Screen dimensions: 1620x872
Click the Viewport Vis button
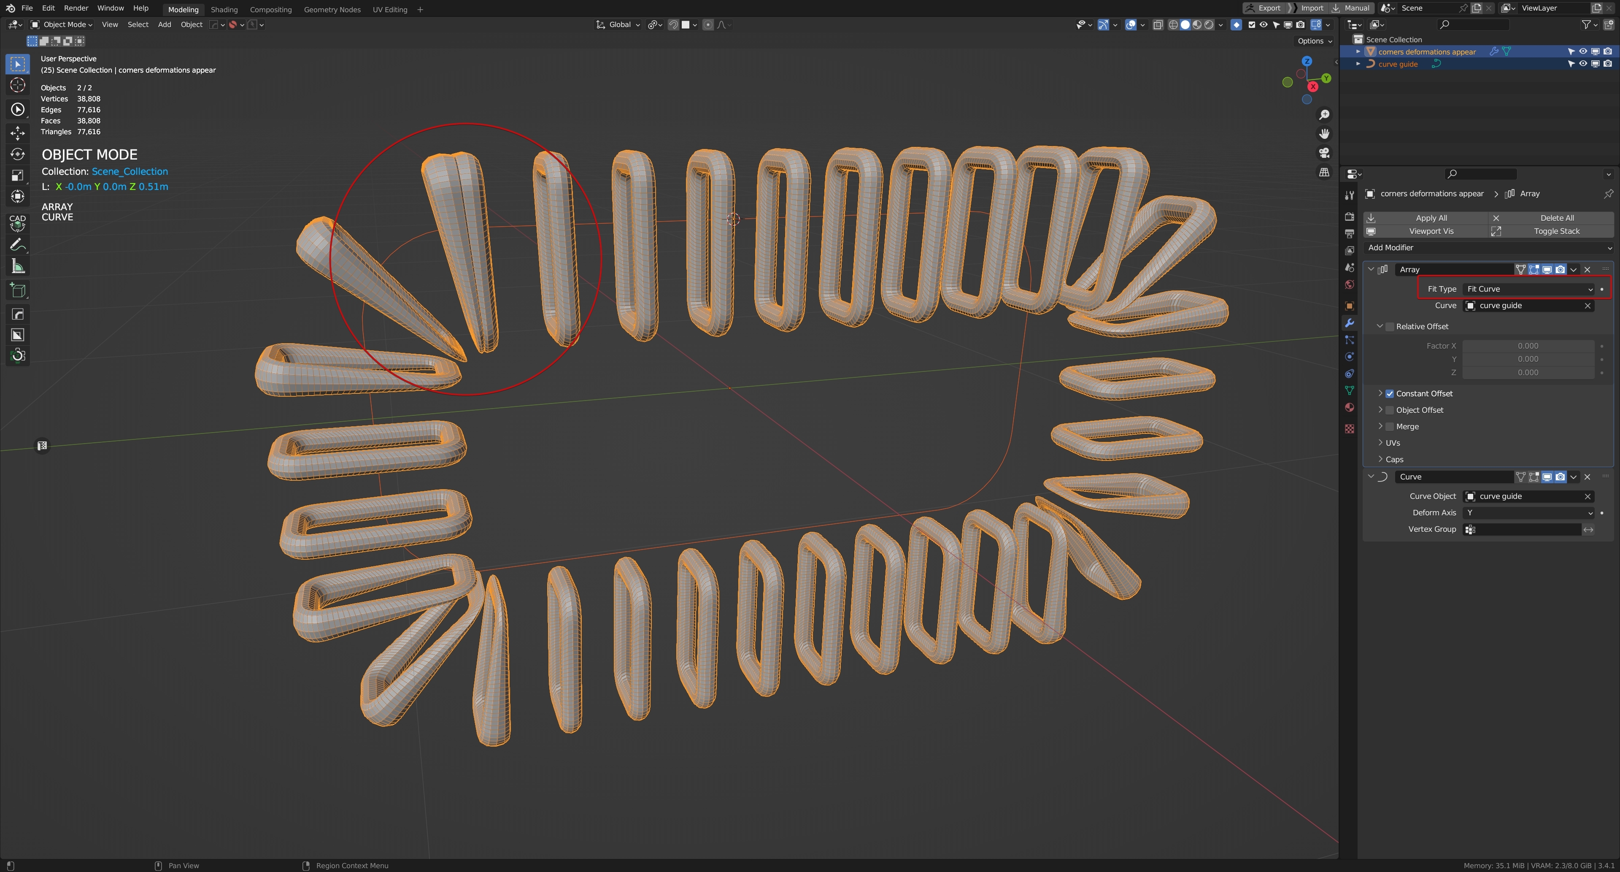coord(1425,232)
